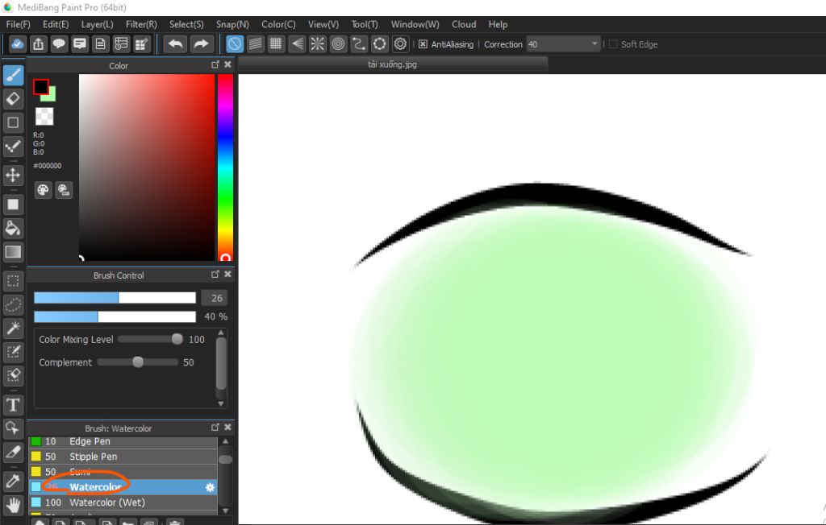Close the Color panel

[227, 64]
